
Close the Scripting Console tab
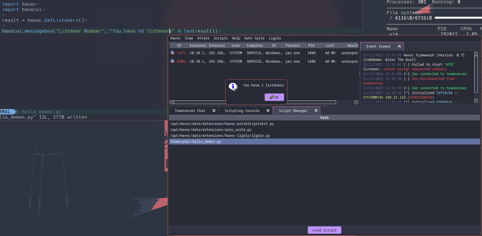pyautogui.click(x=268, y=110)
